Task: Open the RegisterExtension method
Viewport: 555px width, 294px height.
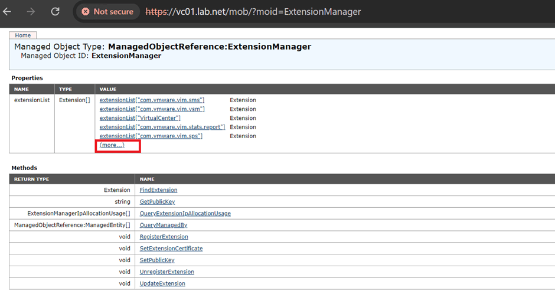Action: click(x=164, y=237)
